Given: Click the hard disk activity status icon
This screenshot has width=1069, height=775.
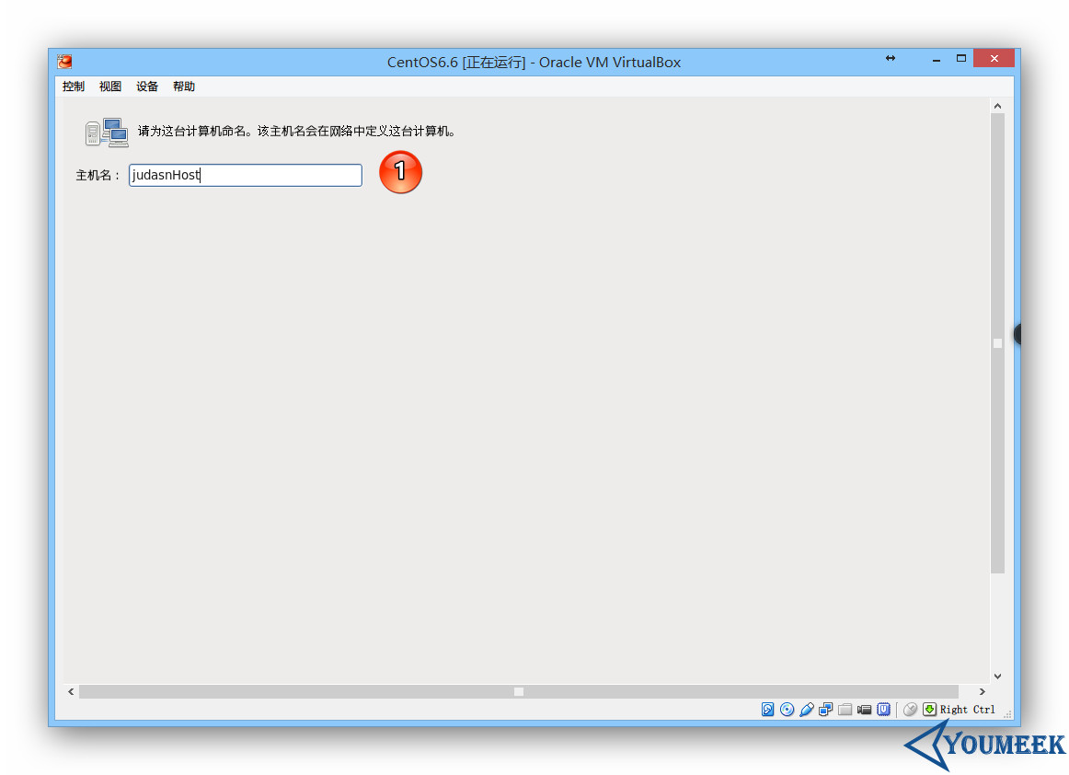Looking at the screenshot, I should coord(766,709).
